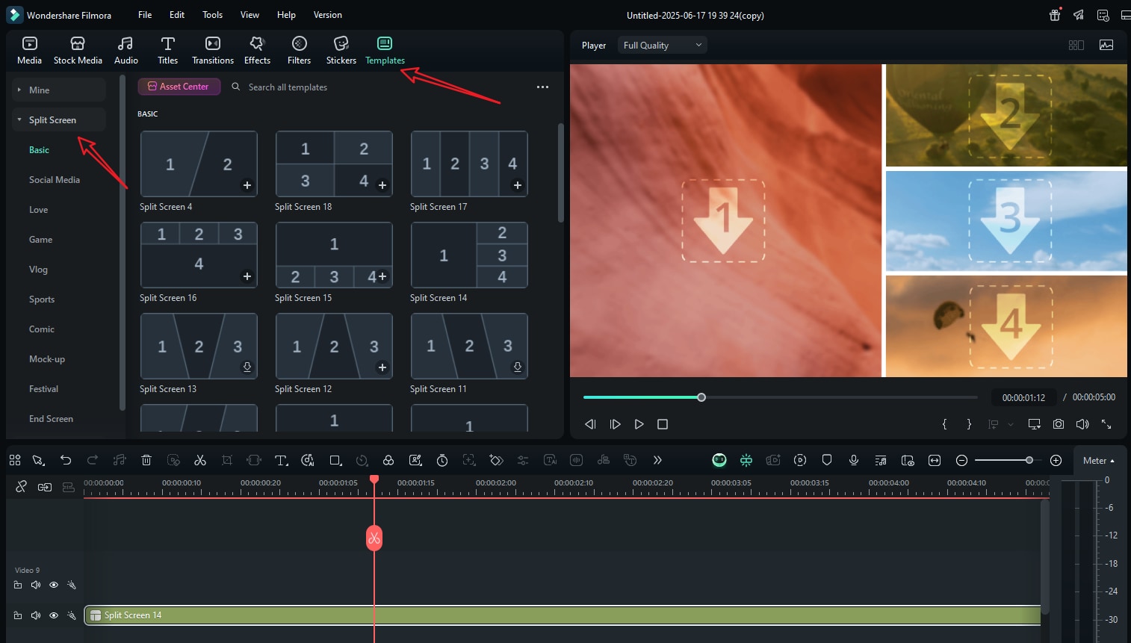Screen dimensions: 1131x643
Task: Toggle visibility of the Video 9 track
Action: pyautogui.click(x=54, y=585)
